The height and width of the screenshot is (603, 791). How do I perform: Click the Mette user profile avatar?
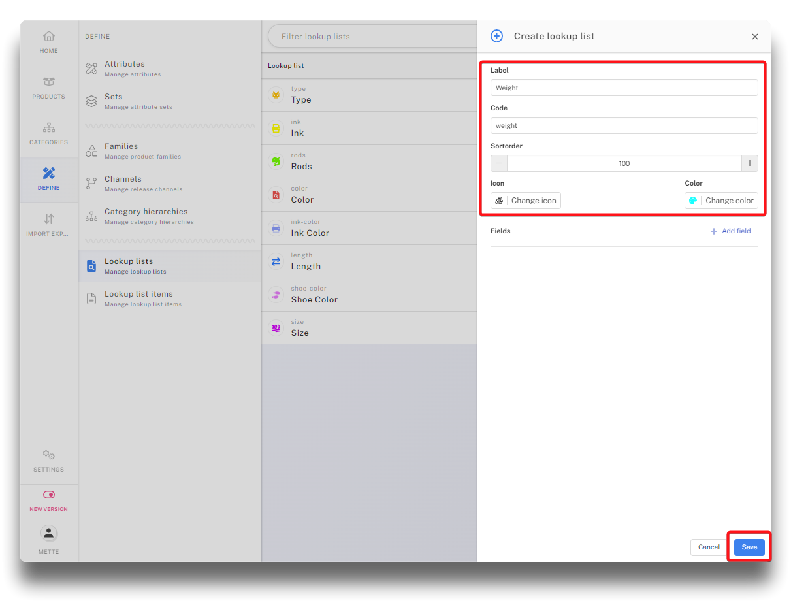[48, 534]
